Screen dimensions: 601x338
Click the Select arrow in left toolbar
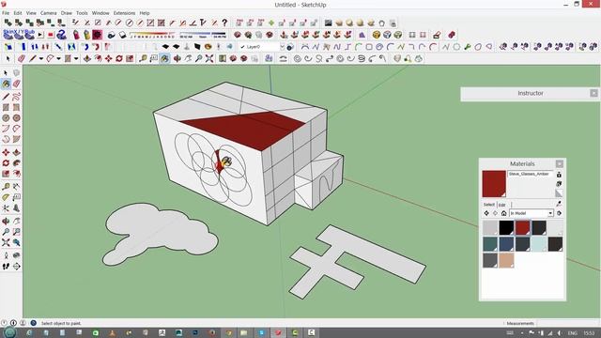[x=6, y=73]
